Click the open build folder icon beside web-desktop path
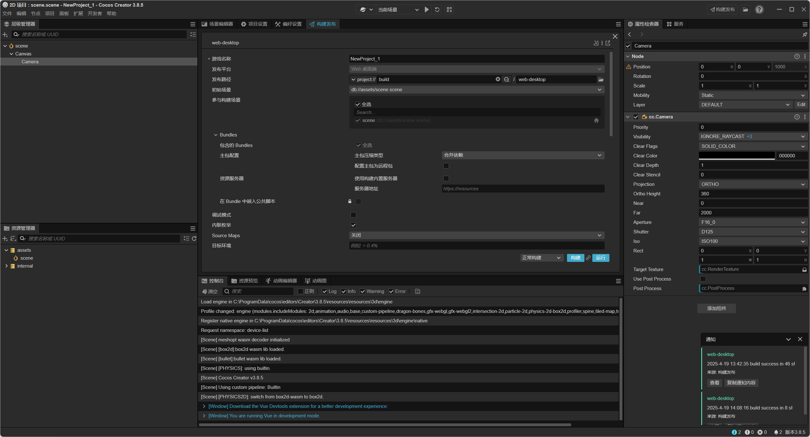 [x=601, y=79]
